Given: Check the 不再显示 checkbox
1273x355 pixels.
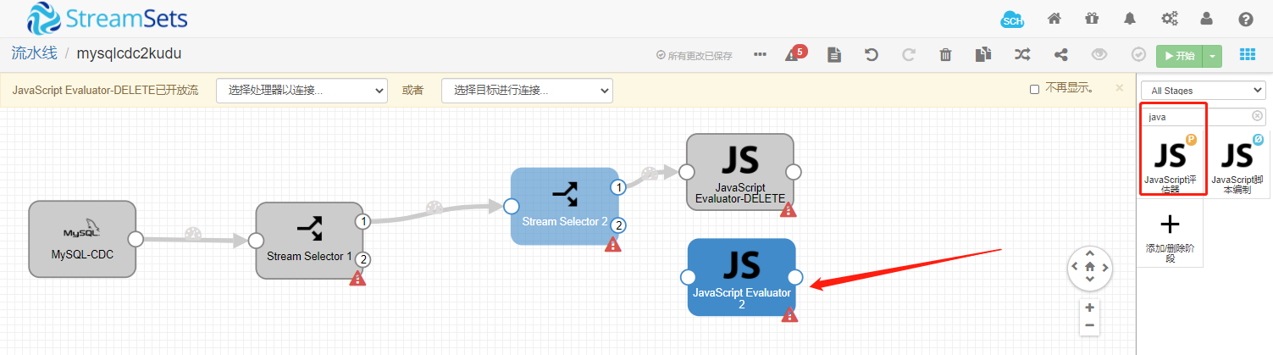Looking at the screenshot, I should point(1034,89).
